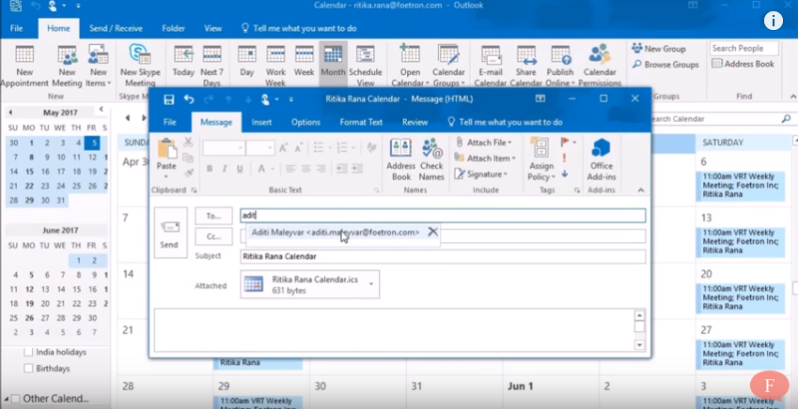This screenshot has width=798, height=409.
Task: Open the Send / Receive tab
Action: coord(116,28)
